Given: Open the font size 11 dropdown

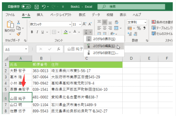Looking at the screenshot, I should click(80, 24).
